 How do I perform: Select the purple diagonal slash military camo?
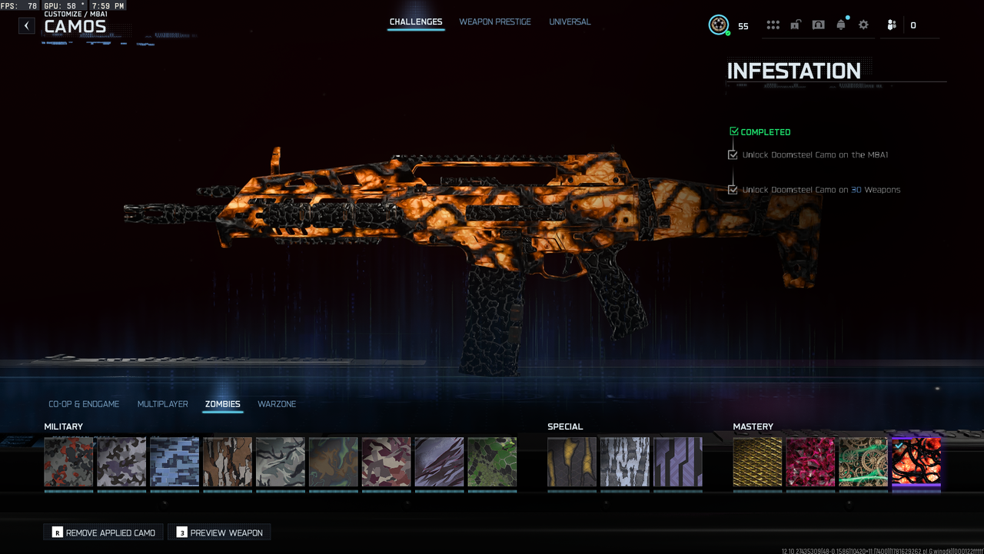coord(440,463)
